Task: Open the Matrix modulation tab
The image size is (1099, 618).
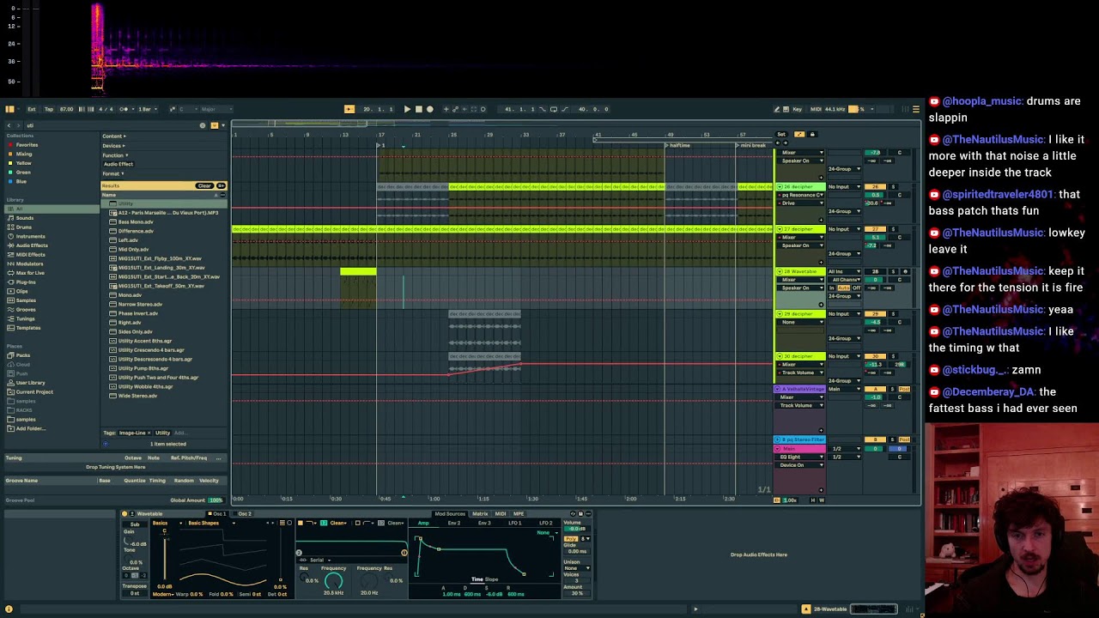Action: click(x=480, y=514)
